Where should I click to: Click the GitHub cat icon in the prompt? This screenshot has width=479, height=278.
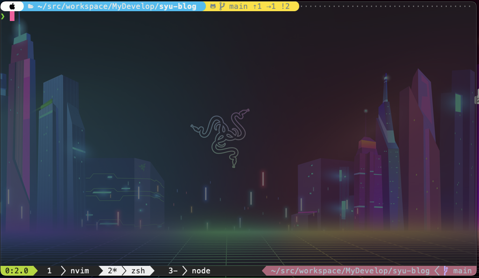[x=213, y=6]
